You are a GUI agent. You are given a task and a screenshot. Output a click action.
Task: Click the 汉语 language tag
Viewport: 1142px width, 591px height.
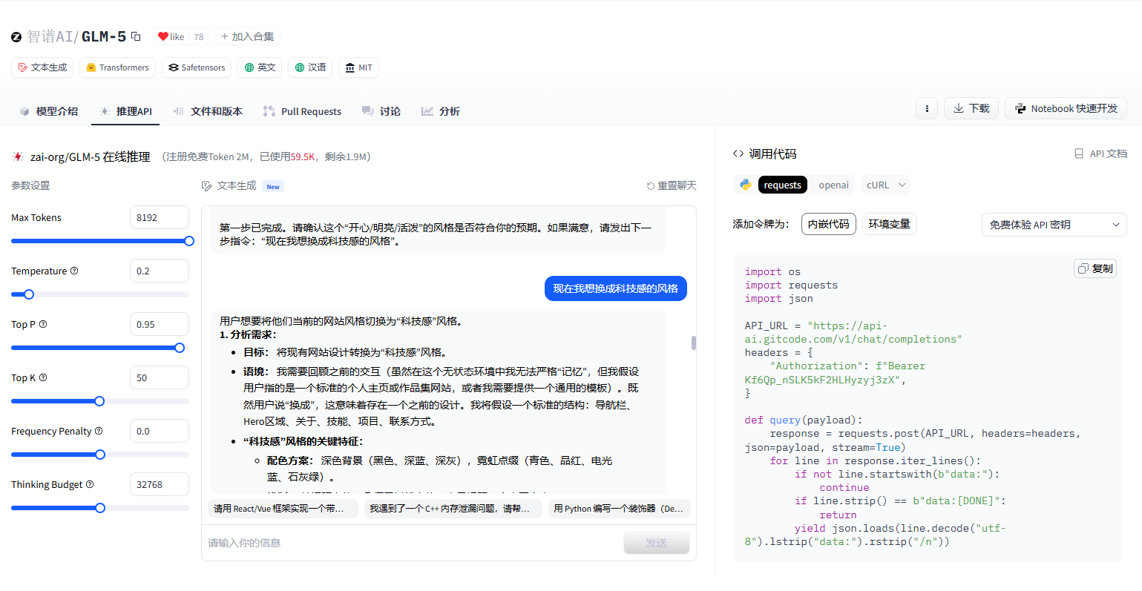coord(310,67)
